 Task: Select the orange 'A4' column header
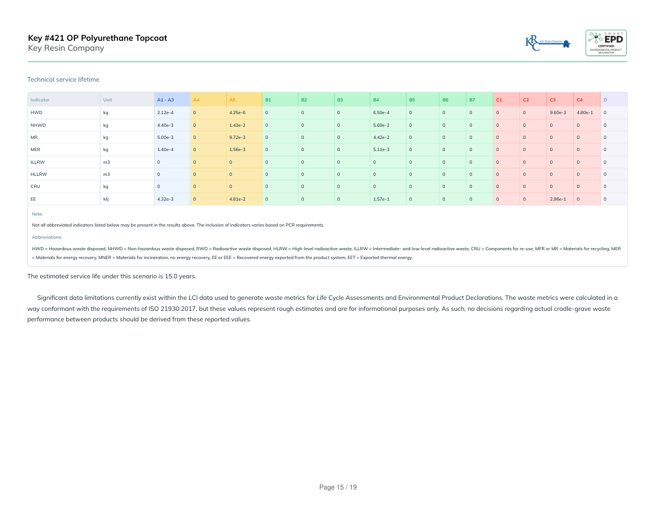[x=196, y=100]
